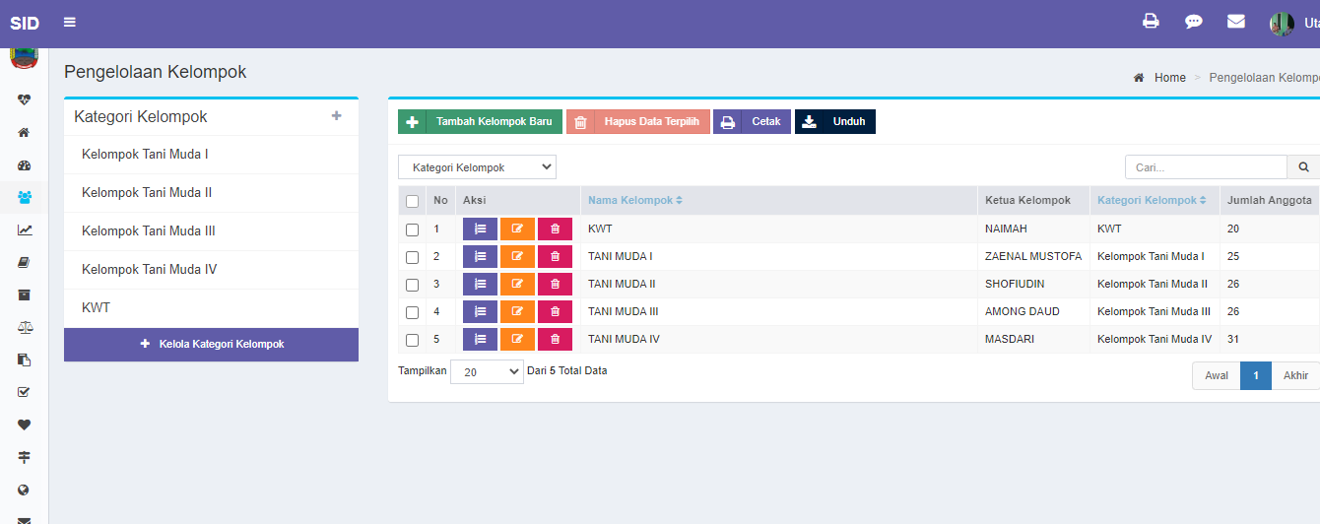Viewport: 1320px width, 524px height.
Task: Tick the select-all checkbox in table header
Action: (x=412, y=201)
